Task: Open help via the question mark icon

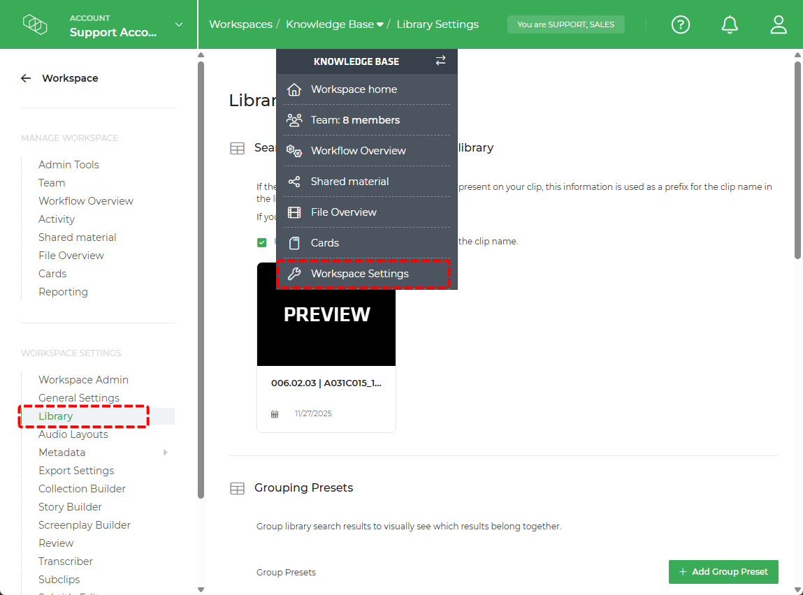Action: [x=680, y=24]
